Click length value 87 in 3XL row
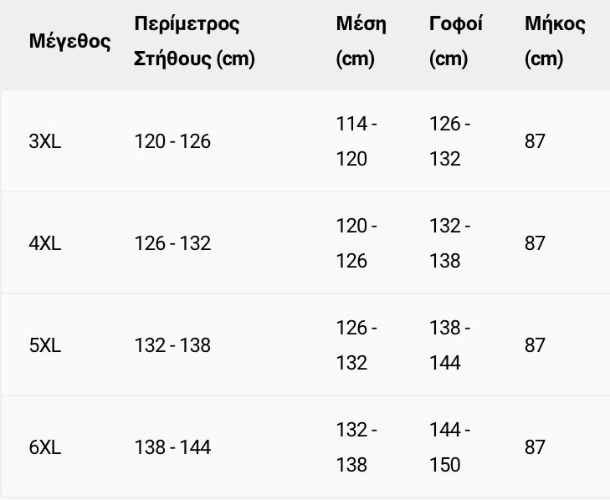Viewport: 610px width, 500px height. click(x=535, y=141)
